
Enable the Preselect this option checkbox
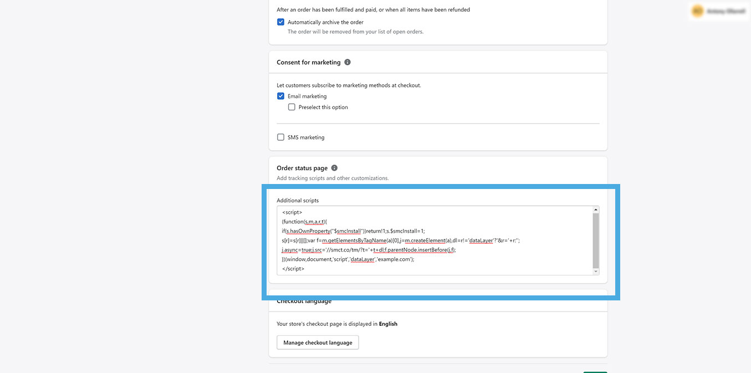click(292, 107)
